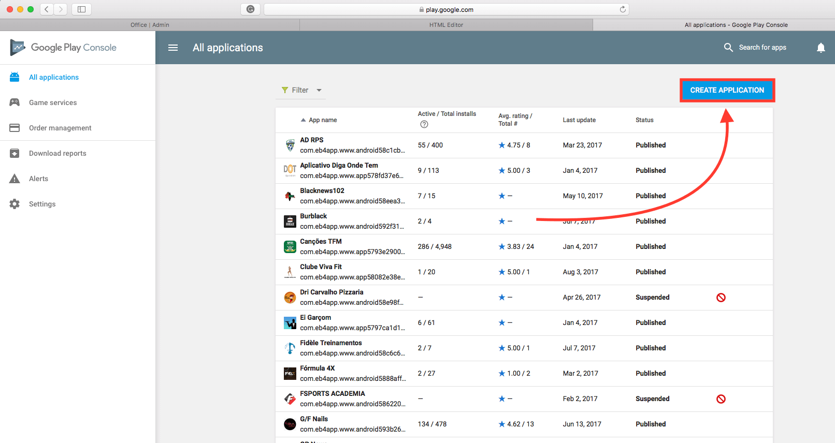
Task: Click Published status on Fórmula 4X row
Action: pyautogui.click(x=651, y=374)
